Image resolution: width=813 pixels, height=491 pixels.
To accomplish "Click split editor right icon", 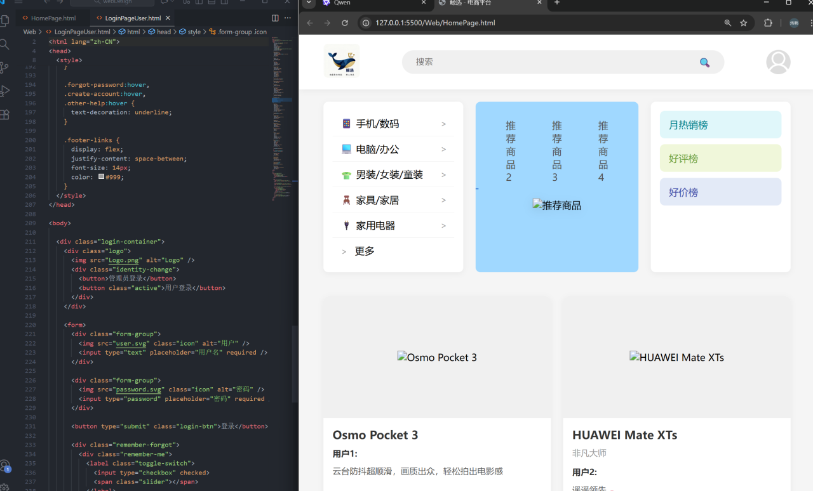I will (x=275, y=18).
